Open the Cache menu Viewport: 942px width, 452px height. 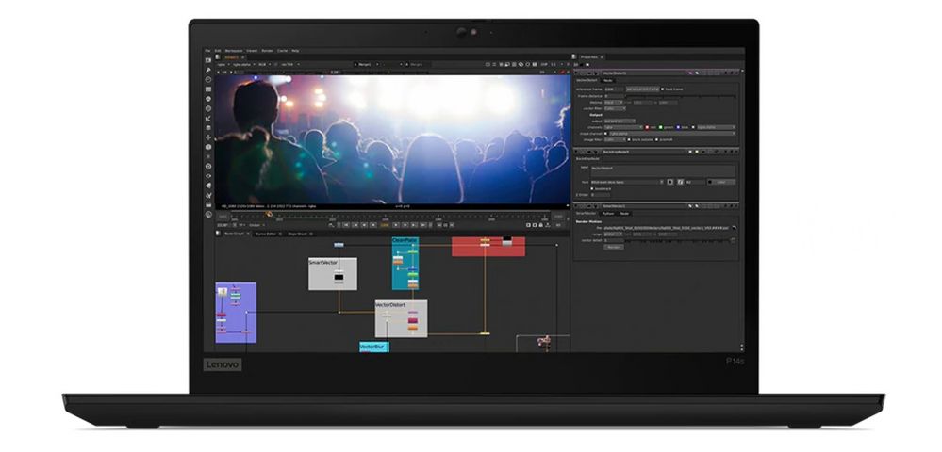[x=282, y=51]
